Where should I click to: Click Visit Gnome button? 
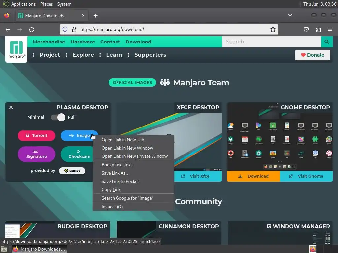pos(306,176)
